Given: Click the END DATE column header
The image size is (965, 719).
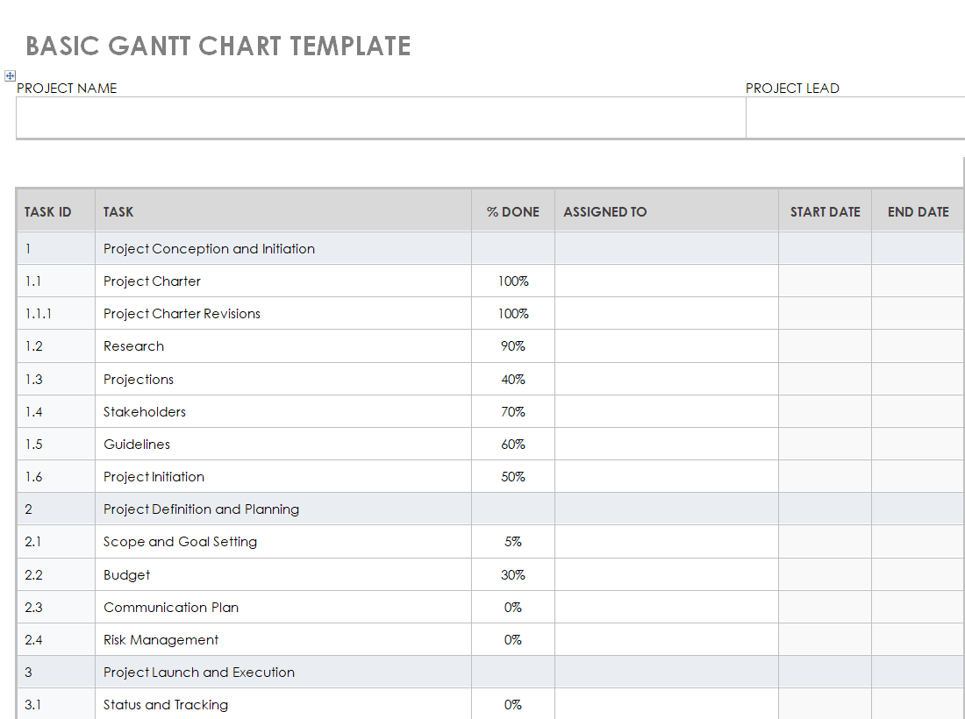Looking at the screenshot, I should pyautogui.click(x=918, y=211).
